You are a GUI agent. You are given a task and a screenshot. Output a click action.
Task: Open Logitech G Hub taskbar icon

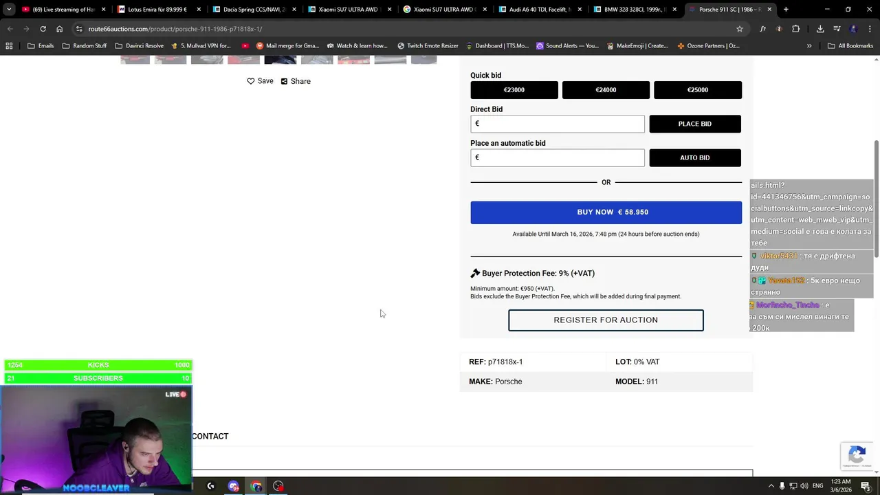[x=210, y=486]
